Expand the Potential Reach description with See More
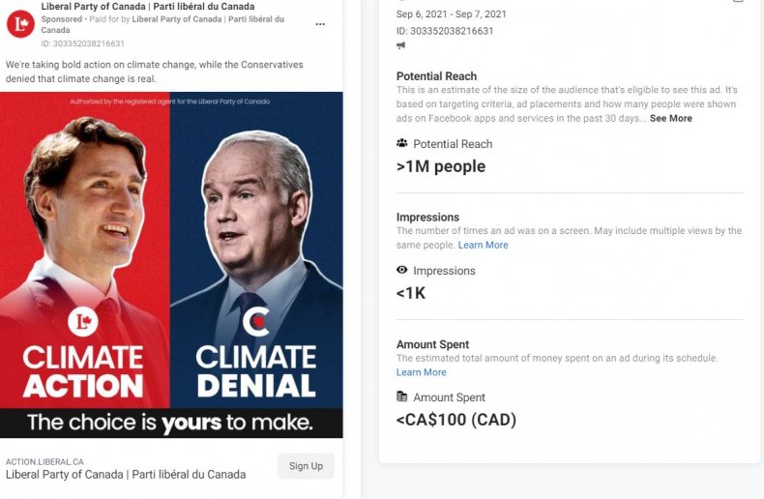This screenshot has width=764, height=499. (x=670, y=118)
